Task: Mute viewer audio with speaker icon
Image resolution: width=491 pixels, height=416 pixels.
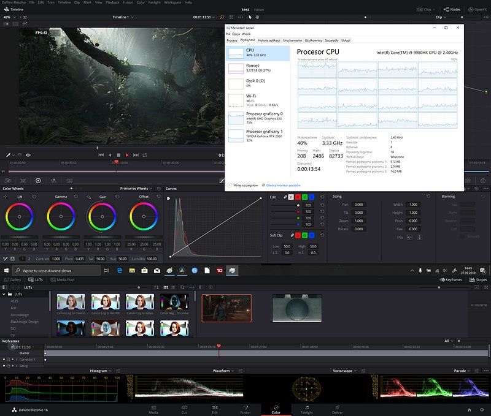Action: coord(28,155)
